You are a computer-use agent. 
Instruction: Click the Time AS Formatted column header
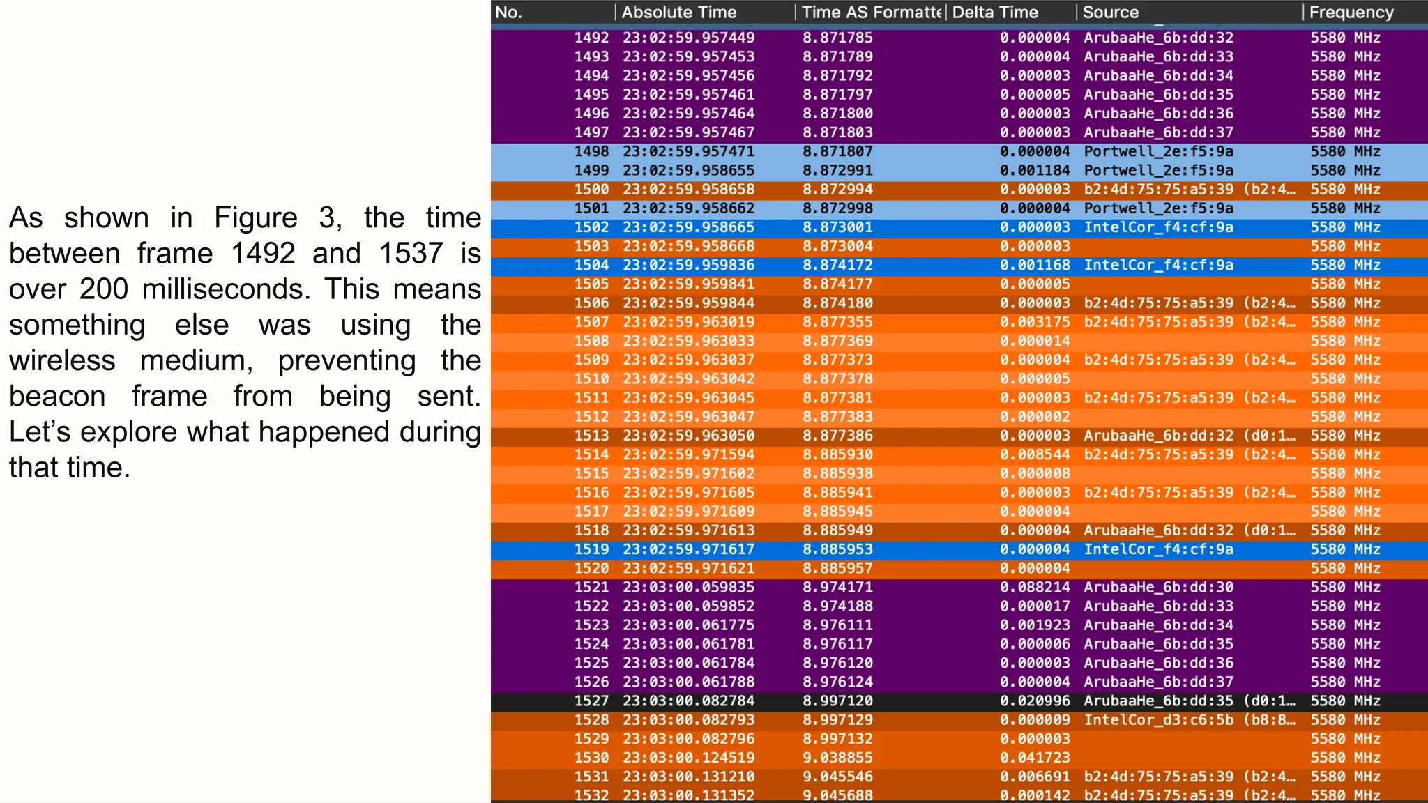870,12
